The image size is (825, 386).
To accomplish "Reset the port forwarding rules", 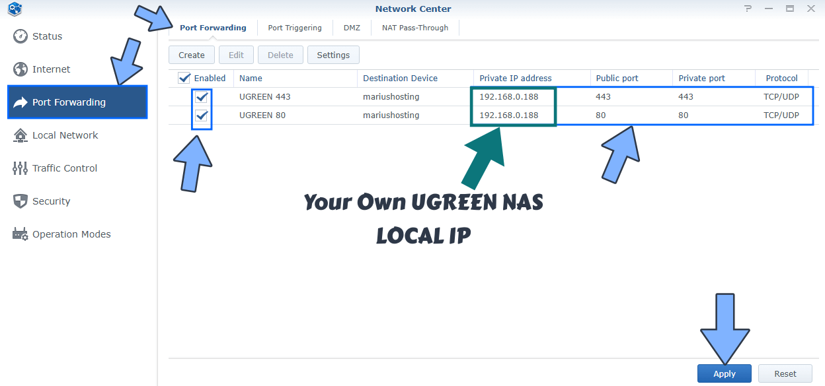I will click(785, 373).
